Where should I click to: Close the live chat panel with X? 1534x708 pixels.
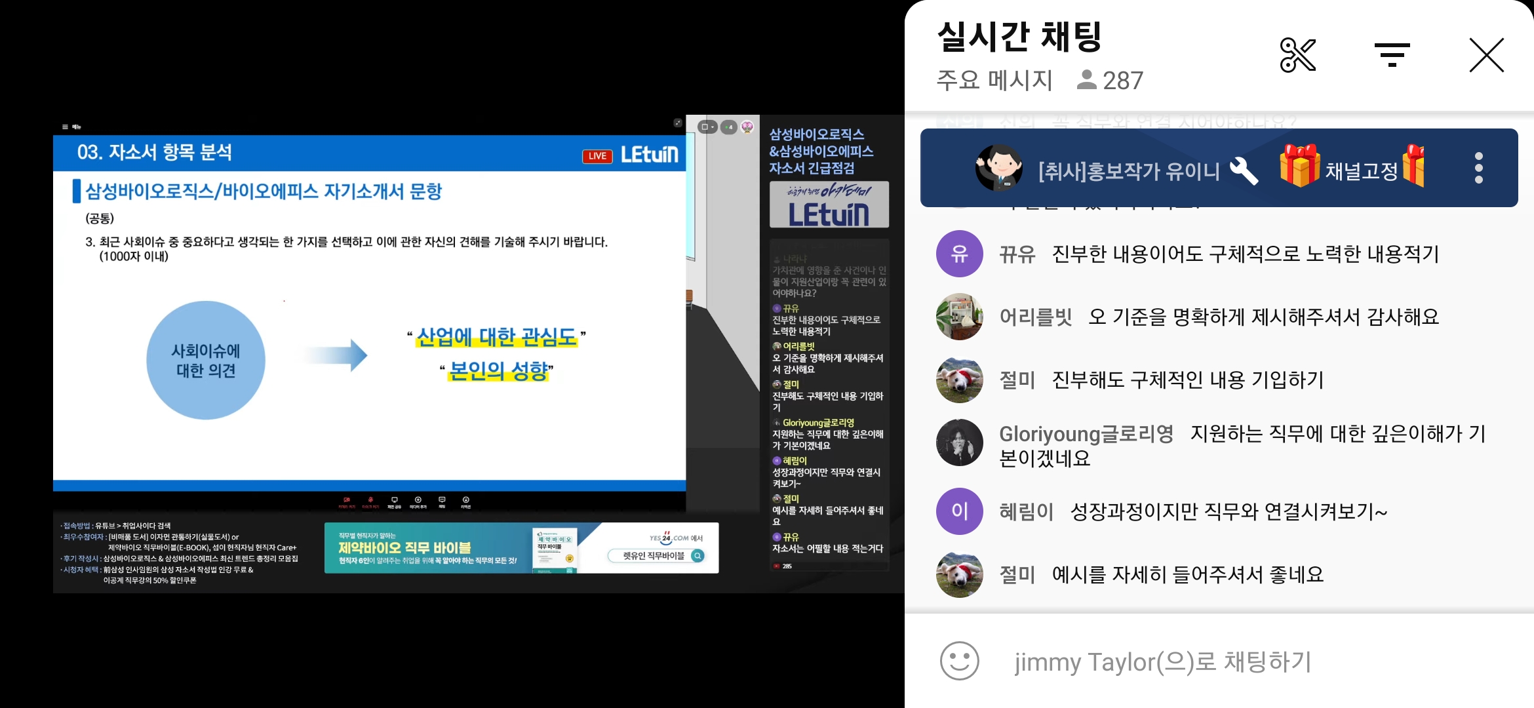coord(1486,54)
